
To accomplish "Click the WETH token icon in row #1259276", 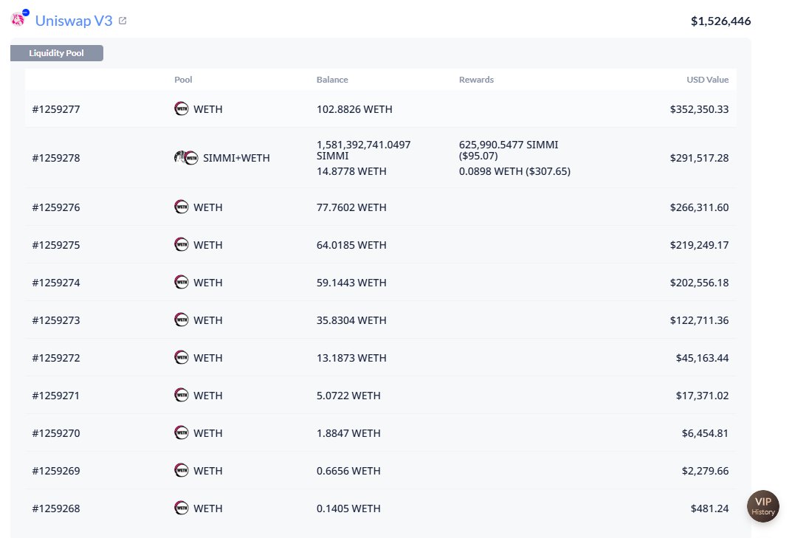I will point(182,207).
